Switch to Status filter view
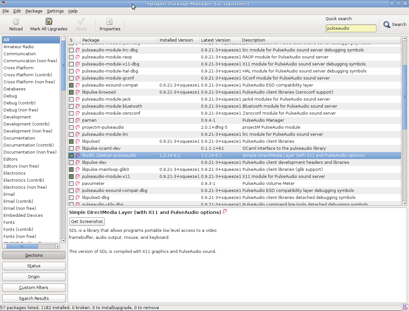The image size is (409, 311). [34, 266]
